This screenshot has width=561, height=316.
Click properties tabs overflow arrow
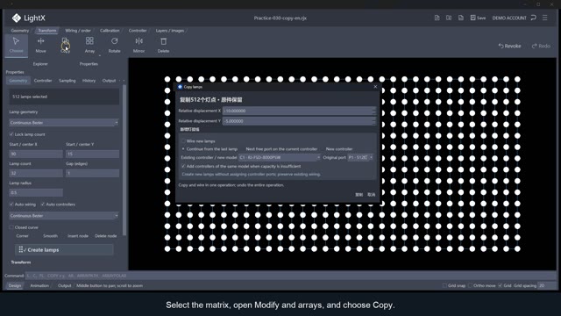point(124,81)
